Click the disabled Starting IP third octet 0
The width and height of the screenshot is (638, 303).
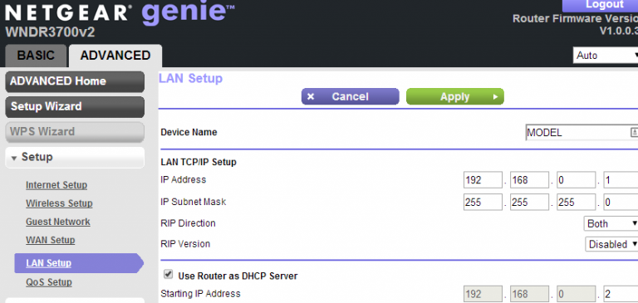point(577,294)
